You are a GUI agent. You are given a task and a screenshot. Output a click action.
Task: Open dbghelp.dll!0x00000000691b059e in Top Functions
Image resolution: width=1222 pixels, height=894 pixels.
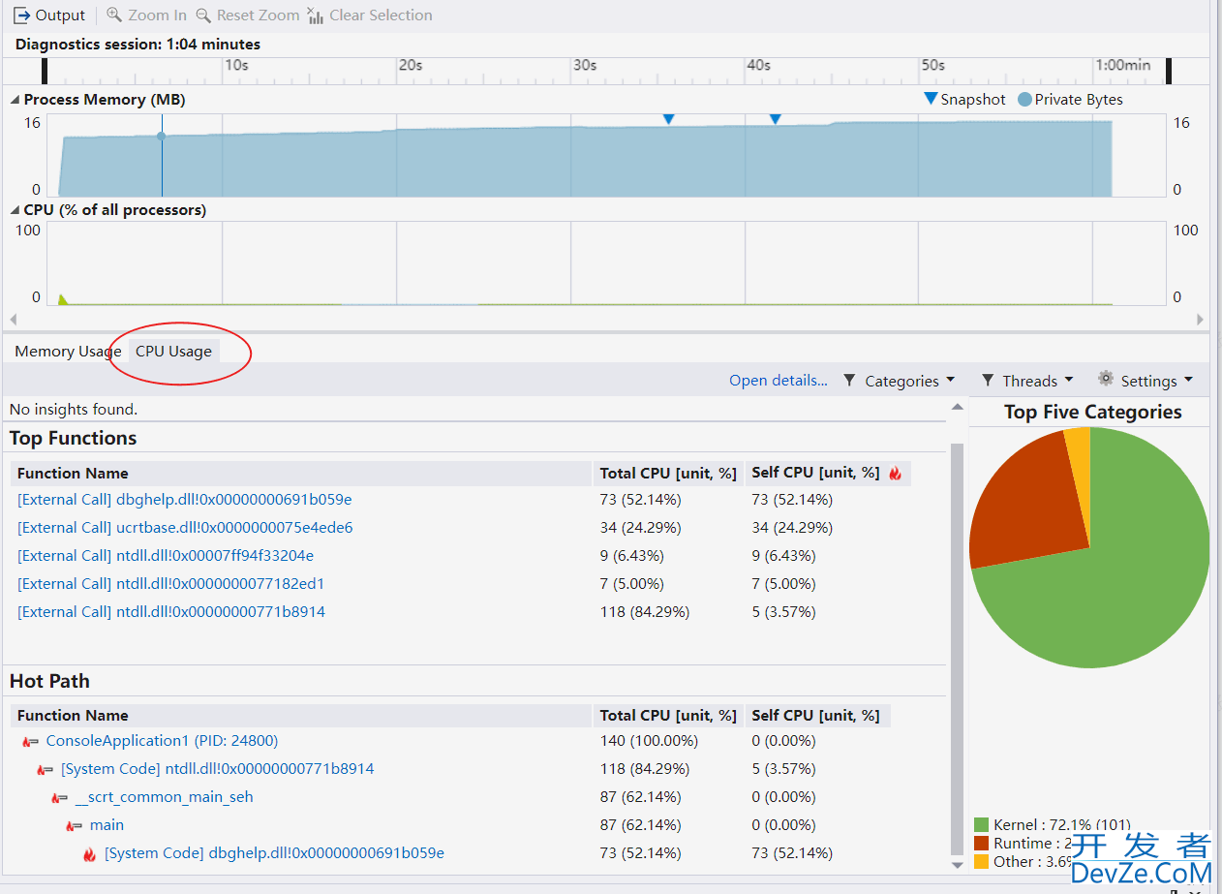coord(184,500)
